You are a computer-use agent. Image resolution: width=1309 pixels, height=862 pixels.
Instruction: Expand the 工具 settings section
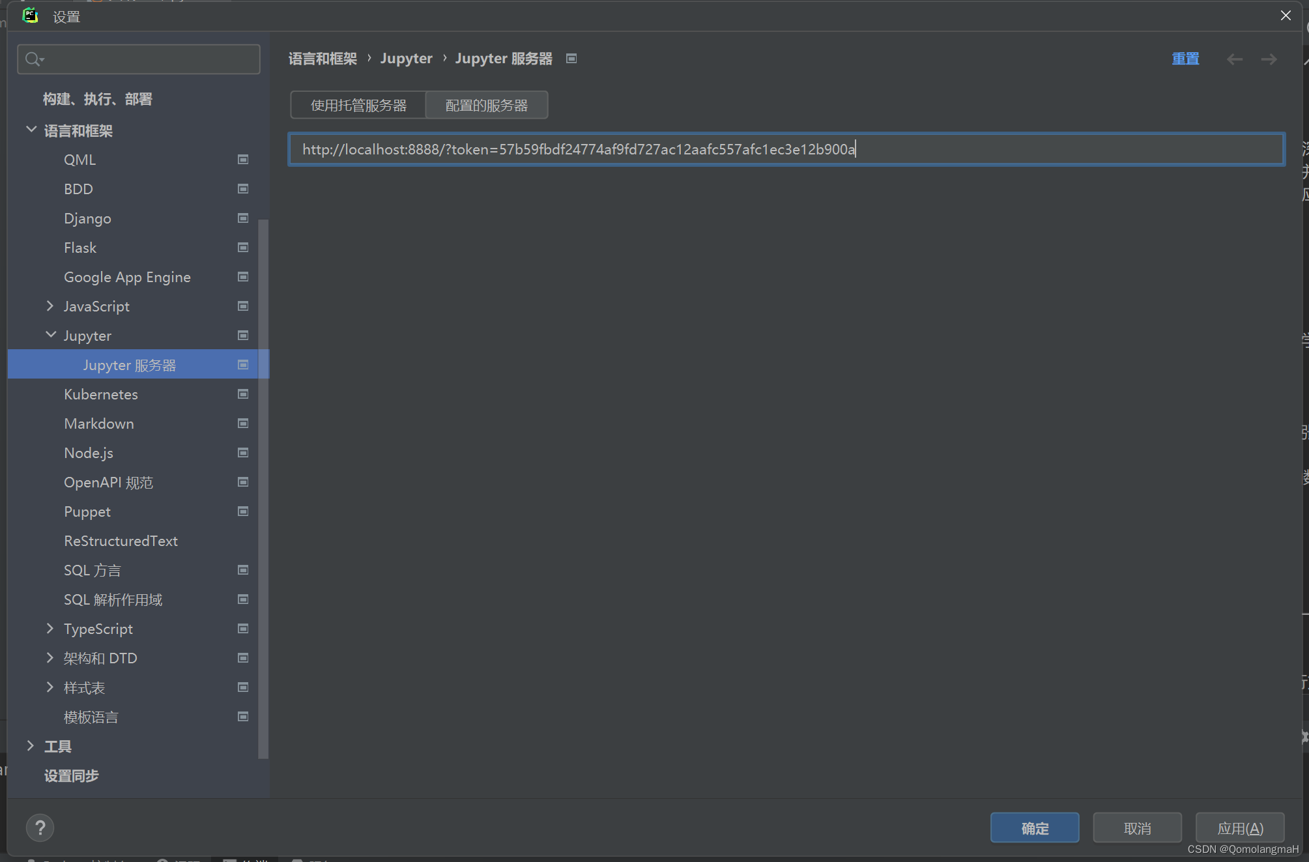(x=31, y=746)
